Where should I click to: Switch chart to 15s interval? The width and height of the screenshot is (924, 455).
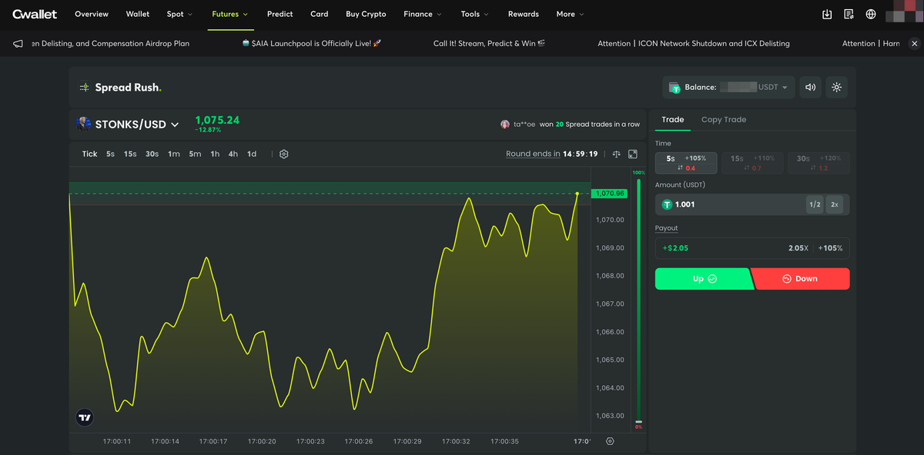tap(130, 154)
